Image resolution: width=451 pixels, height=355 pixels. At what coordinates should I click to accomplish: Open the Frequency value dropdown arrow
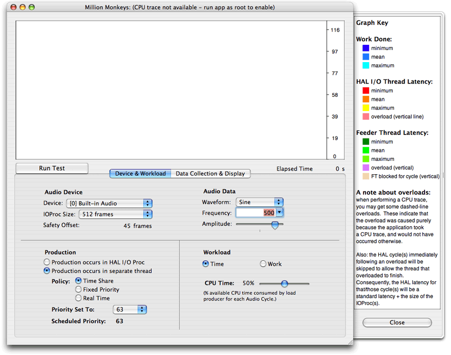click(279, 212)
